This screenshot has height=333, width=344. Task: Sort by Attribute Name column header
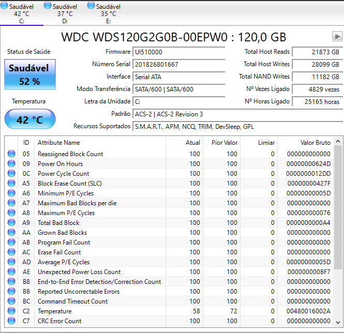coord(100,143)
